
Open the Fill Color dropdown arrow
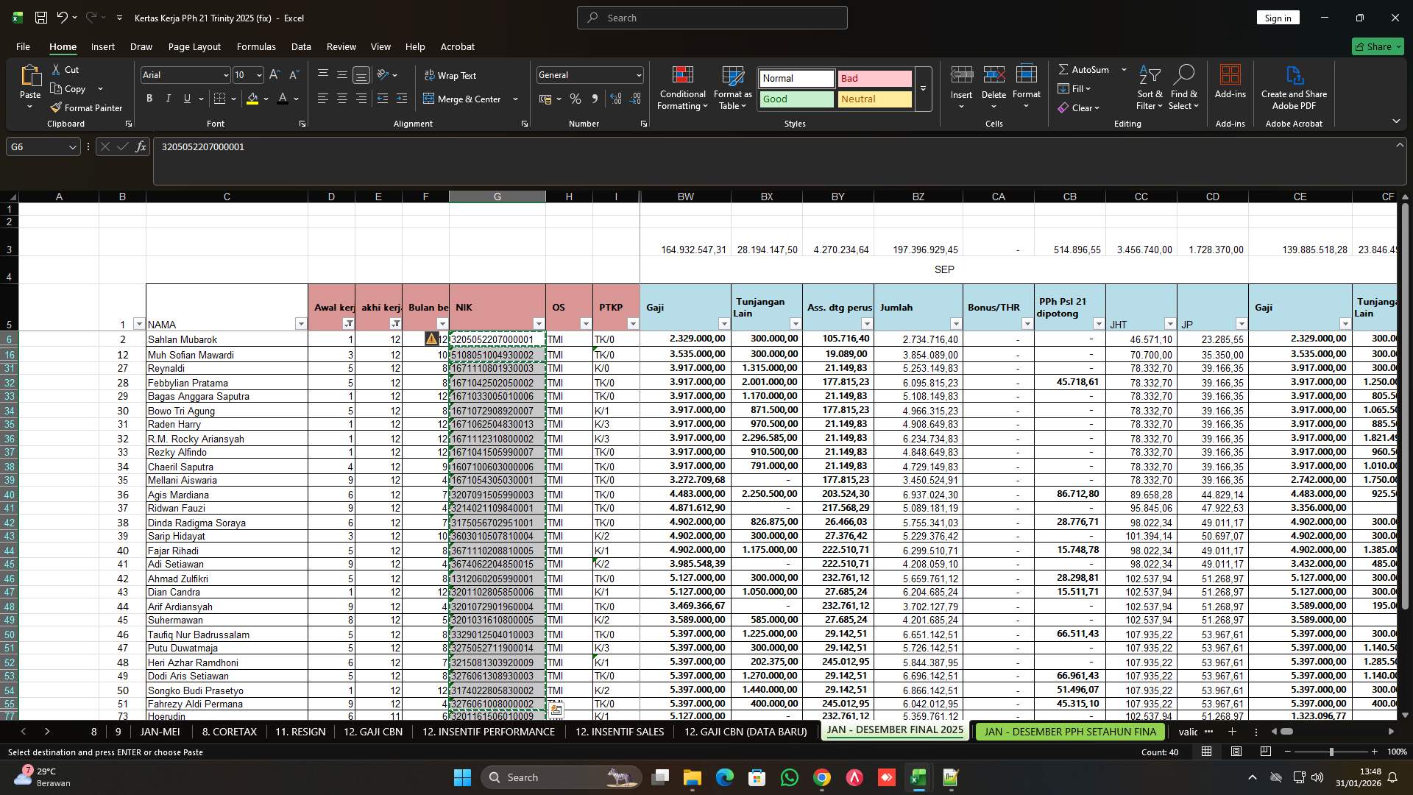click(266, 99)
